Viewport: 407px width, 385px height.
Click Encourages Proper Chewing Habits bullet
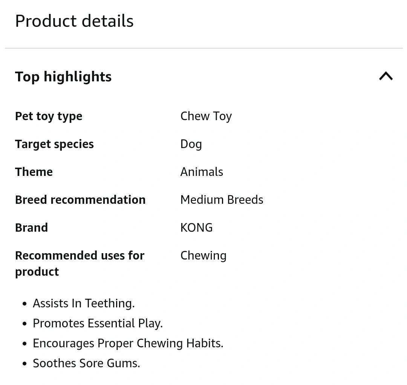pyautogui.click(x=128, y=344)
